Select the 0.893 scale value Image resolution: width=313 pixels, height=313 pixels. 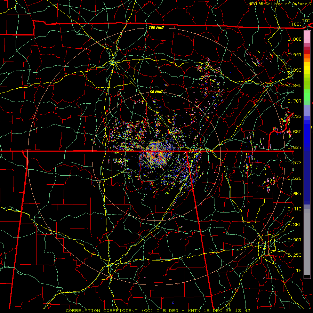[x=295, y=70]
